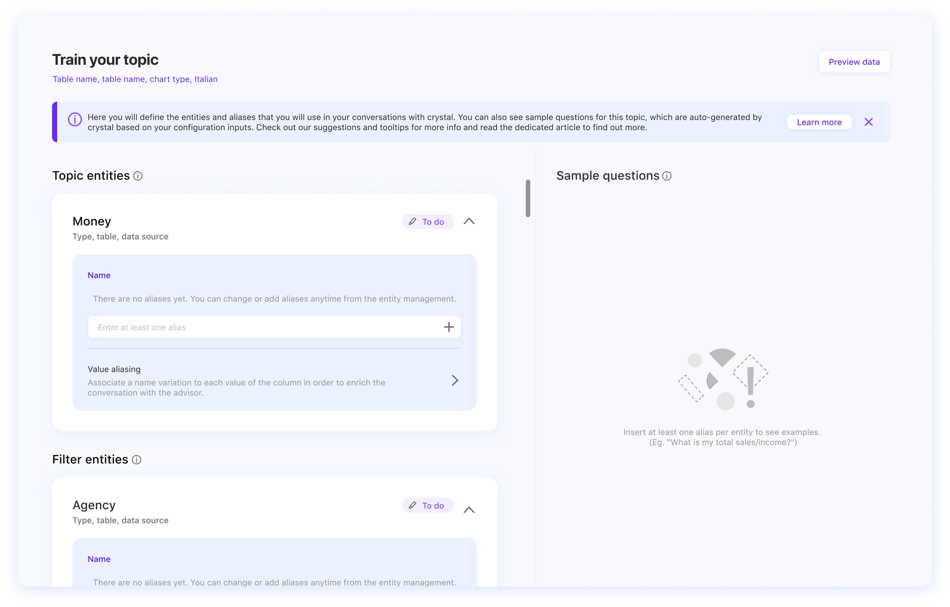Viewport: 950px width, 607px height.
Task: Click the Agency entity title
Action: click(x=94, y=505)
